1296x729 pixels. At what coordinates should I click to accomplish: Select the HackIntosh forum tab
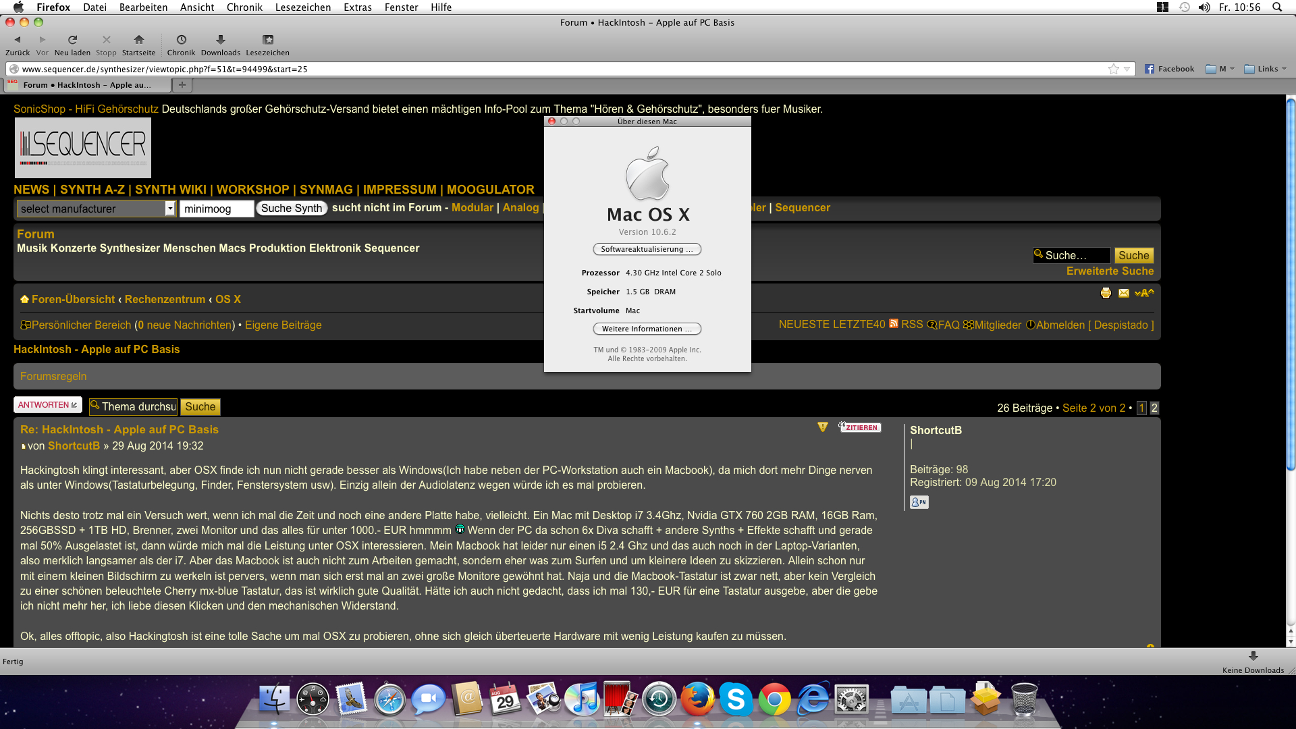tap(86, 85)
